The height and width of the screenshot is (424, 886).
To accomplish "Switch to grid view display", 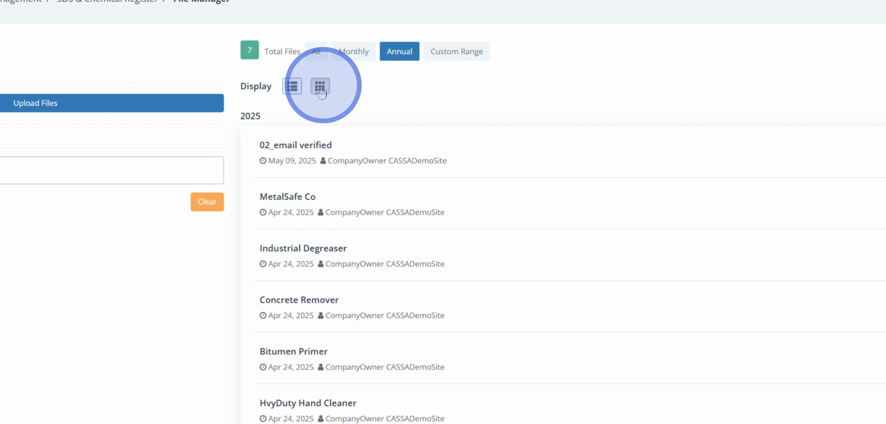I will [x=320, y=86].
